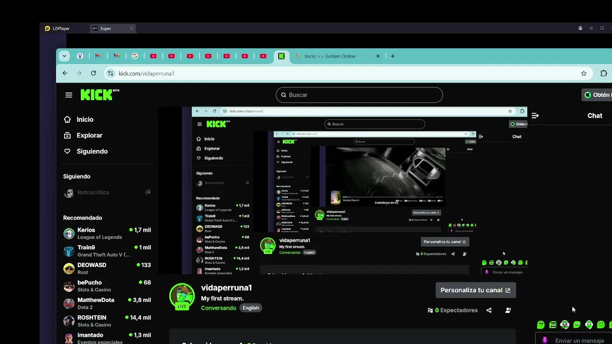Click Personaliza tu canal button
The width and height of the screenshot is (612, 344).
(x=475, y=290)
